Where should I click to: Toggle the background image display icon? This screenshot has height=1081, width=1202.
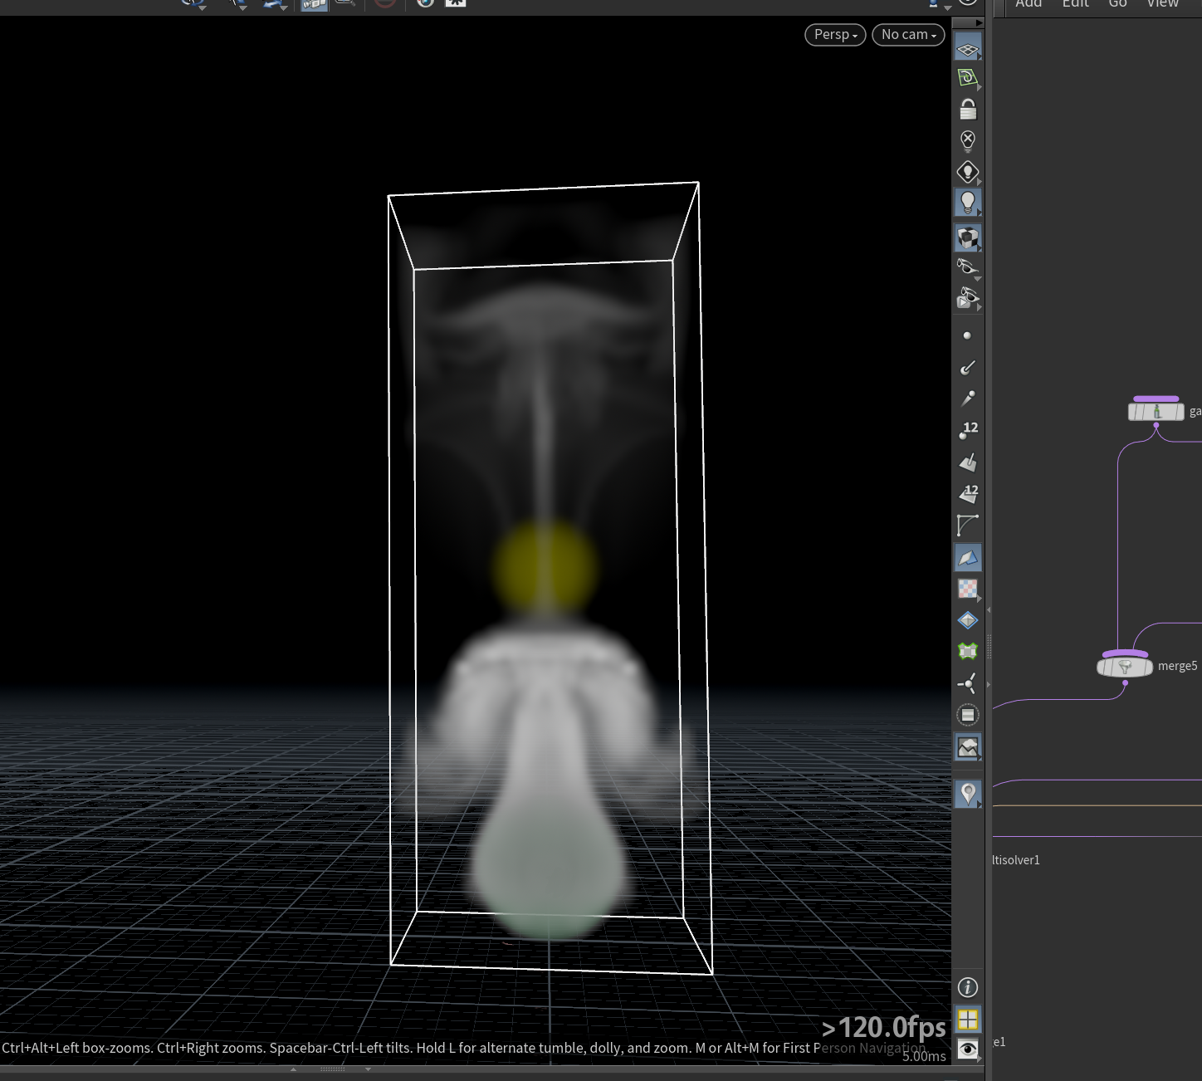click(968, 747)
